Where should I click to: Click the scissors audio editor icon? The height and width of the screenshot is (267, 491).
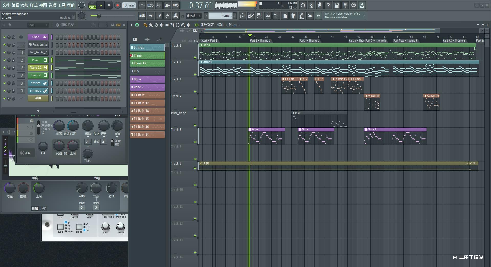pos(311,5)
